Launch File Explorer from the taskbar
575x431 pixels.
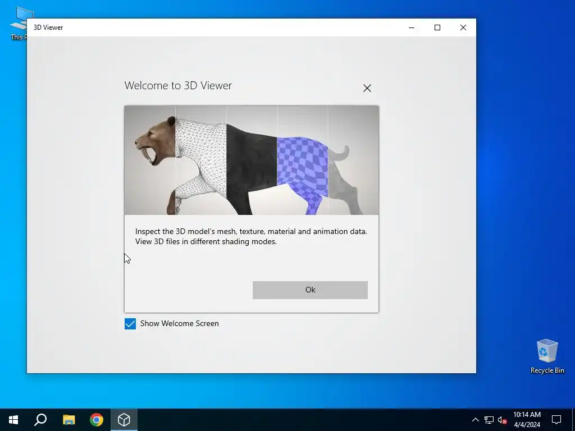(x=69, y=420)
